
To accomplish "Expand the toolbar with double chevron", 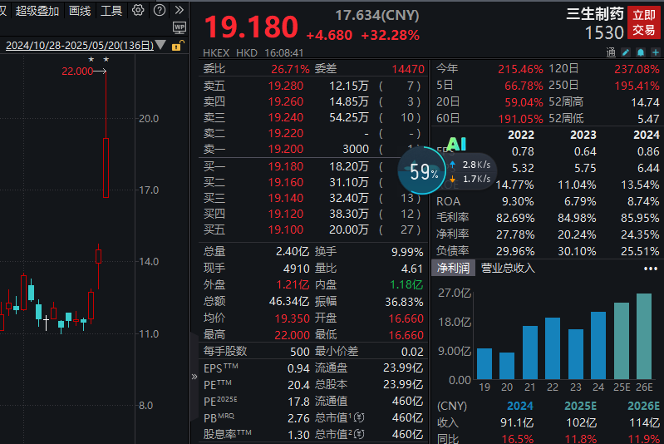I will (x=179, y=11).
